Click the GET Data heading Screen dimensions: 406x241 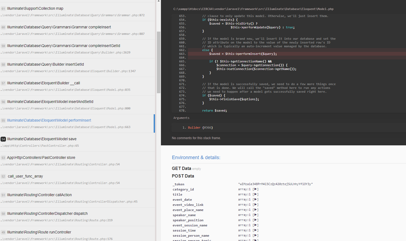pyautogui.click(x=181, y=169)
